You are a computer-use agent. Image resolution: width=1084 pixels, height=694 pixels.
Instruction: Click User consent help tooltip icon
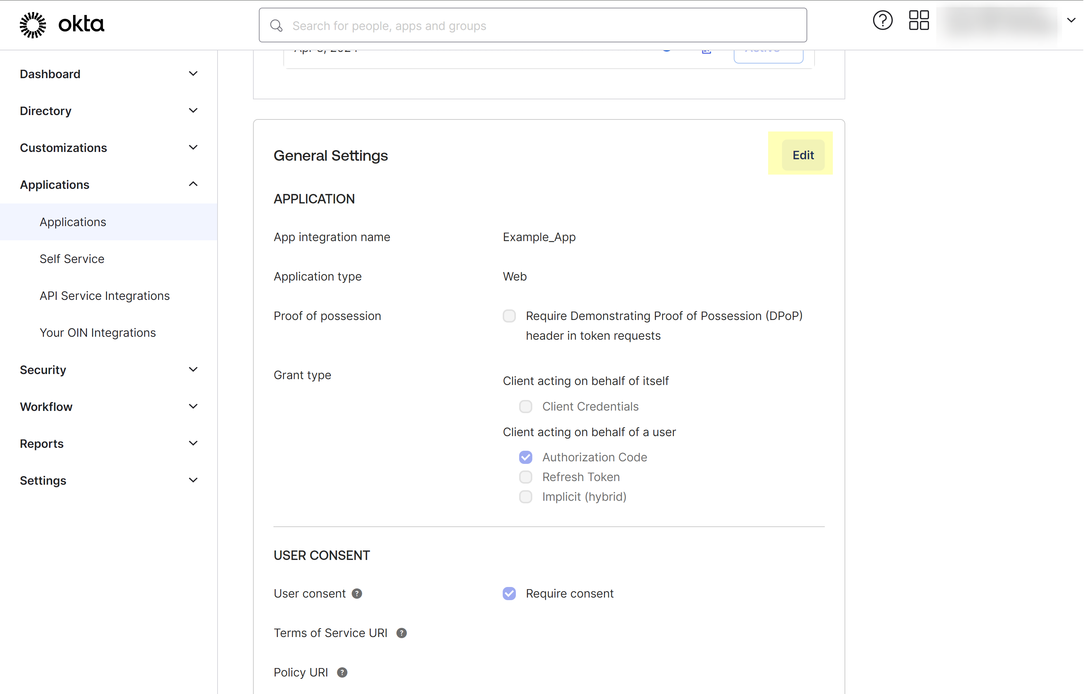point(357,594)
